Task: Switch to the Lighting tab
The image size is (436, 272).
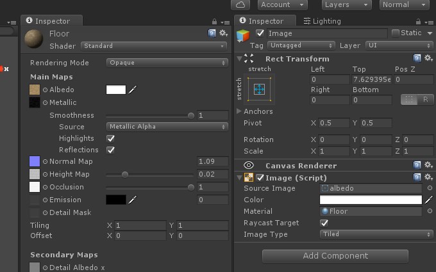Action: click(323, 21)
